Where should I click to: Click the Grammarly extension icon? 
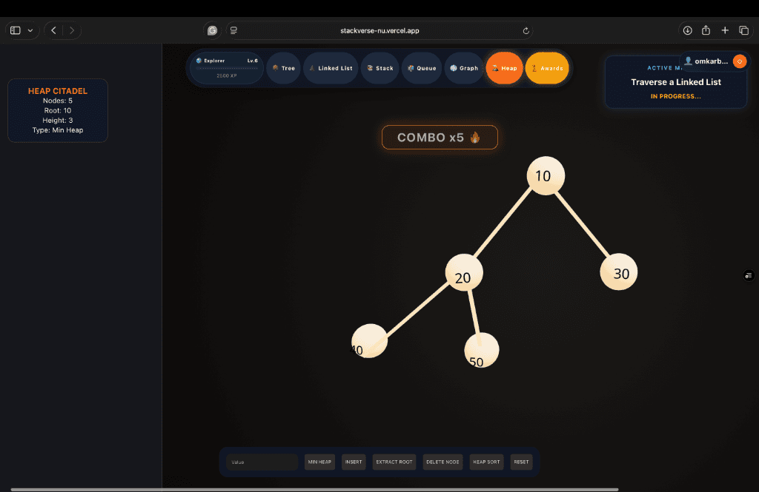click(212, 30)
